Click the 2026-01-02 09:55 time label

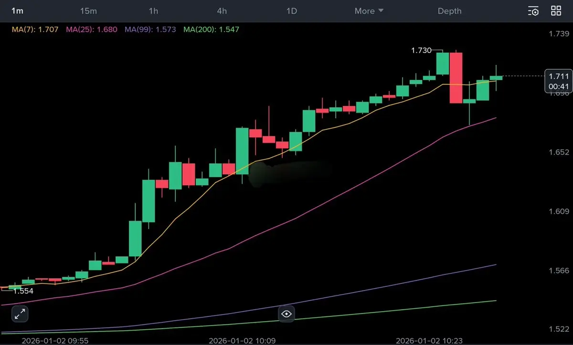(x=54, y=341)
